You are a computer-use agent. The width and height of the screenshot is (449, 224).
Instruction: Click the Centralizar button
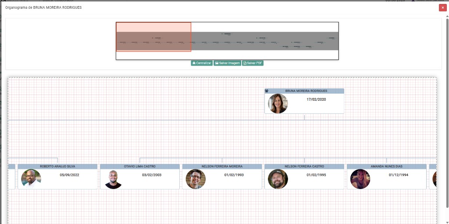(x=202, y=63)
